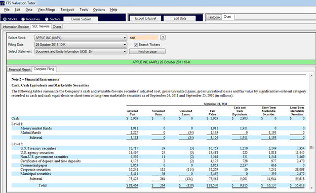Click the Export to Excel button
The height and width of the screenshot is (193, 316).
pyautogui.click(x=145, y=18)
